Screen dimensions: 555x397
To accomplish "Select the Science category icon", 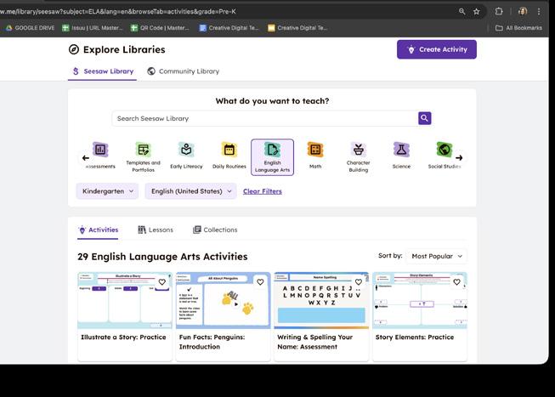I will 401,155.
